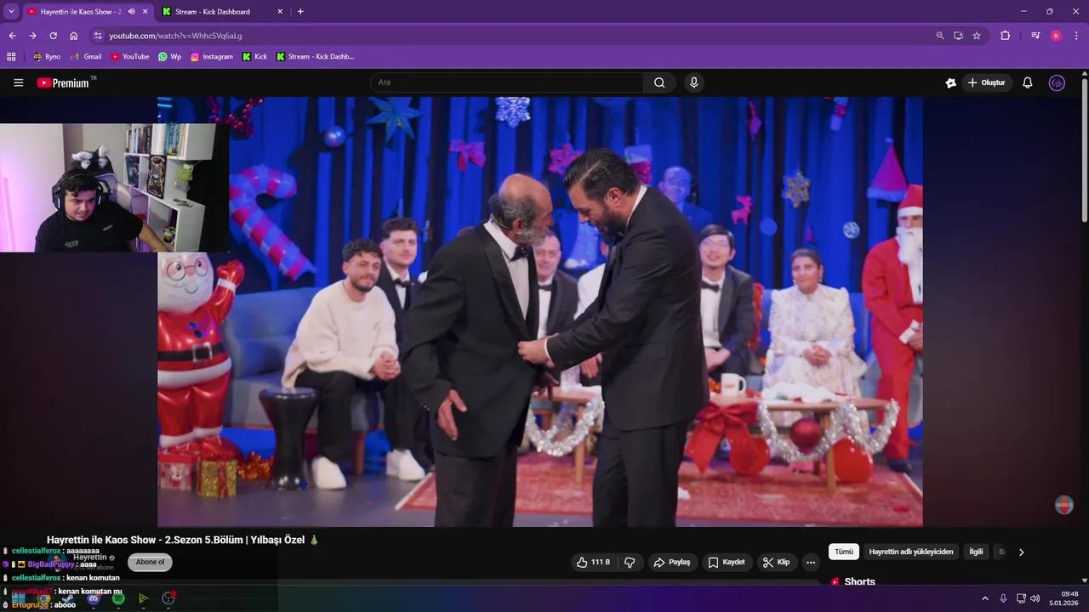Select the Tümü filter chip
Screen dimensions: 1089x612
click(843, 552)
